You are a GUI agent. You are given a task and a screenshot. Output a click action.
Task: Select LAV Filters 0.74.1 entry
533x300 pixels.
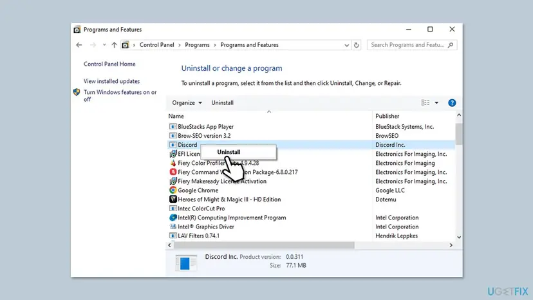click(198, 236)
